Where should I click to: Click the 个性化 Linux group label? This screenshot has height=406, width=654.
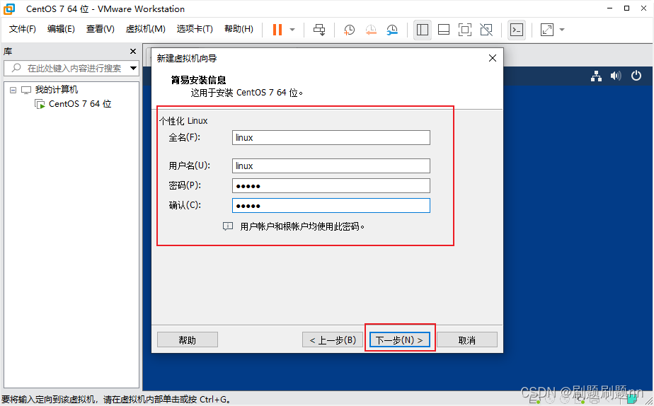183,121
